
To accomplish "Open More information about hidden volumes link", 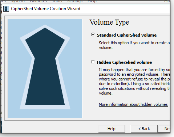I will pos(133,104).
